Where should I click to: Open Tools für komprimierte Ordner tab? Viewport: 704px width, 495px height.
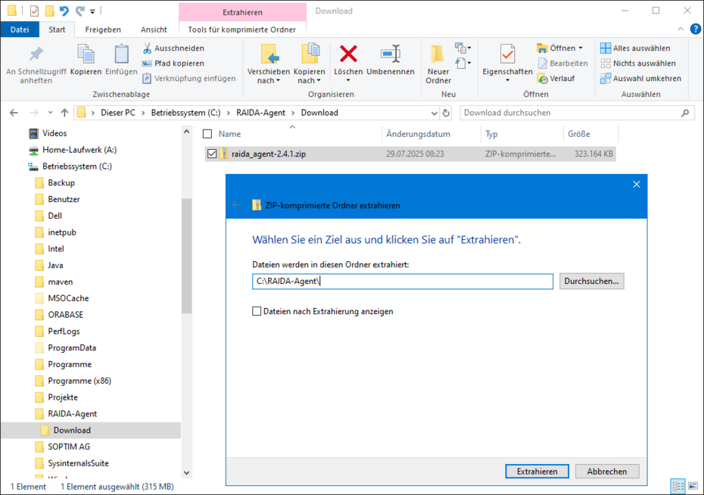[x=241, y=30]
